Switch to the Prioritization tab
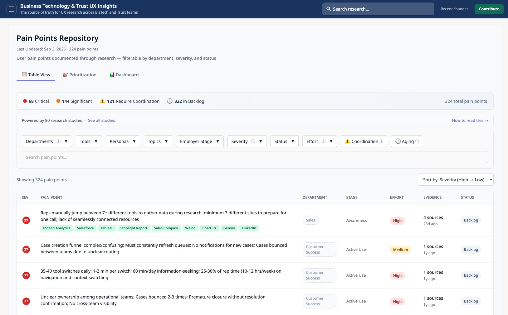Screen dimensions: 508x315 tap(80, 75)
